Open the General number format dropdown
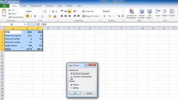Screen dimensions: 178x100 click(x=123, y=11)
